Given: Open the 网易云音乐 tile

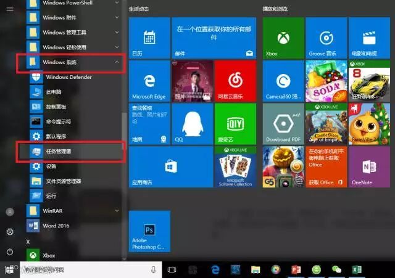Looking at the screenshot, I should (x=236, y=81).
